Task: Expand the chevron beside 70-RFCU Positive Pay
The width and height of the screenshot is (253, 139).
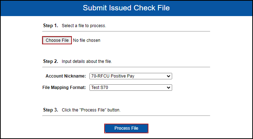Action: [168, 76]
